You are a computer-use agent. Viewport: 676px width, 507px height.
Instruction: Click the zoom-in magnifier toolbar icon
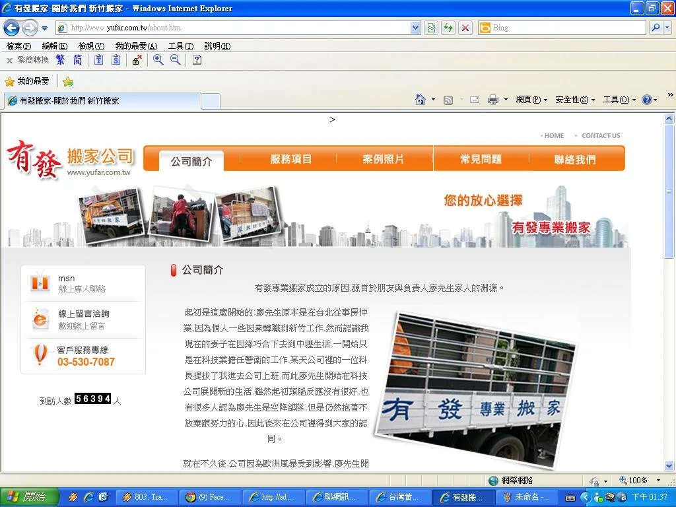coord(158,60)
